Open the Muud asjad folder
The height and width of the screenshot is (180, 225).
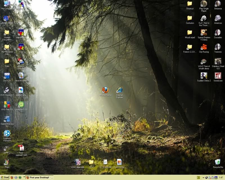click(x=190, y=34)
